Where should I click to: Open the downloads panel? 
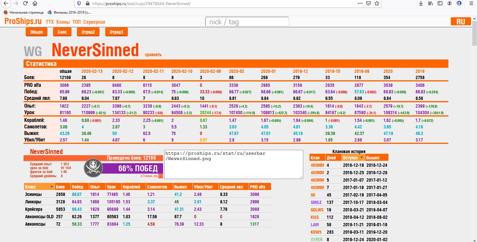click(x=421, y=4)
